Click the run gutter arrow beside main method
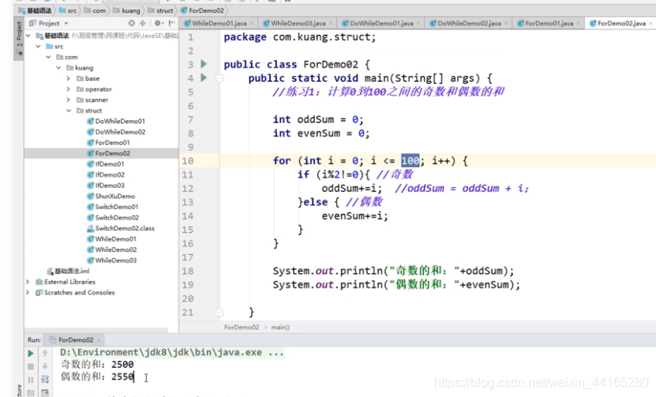The image size is (656, 397). pos(204,78)
